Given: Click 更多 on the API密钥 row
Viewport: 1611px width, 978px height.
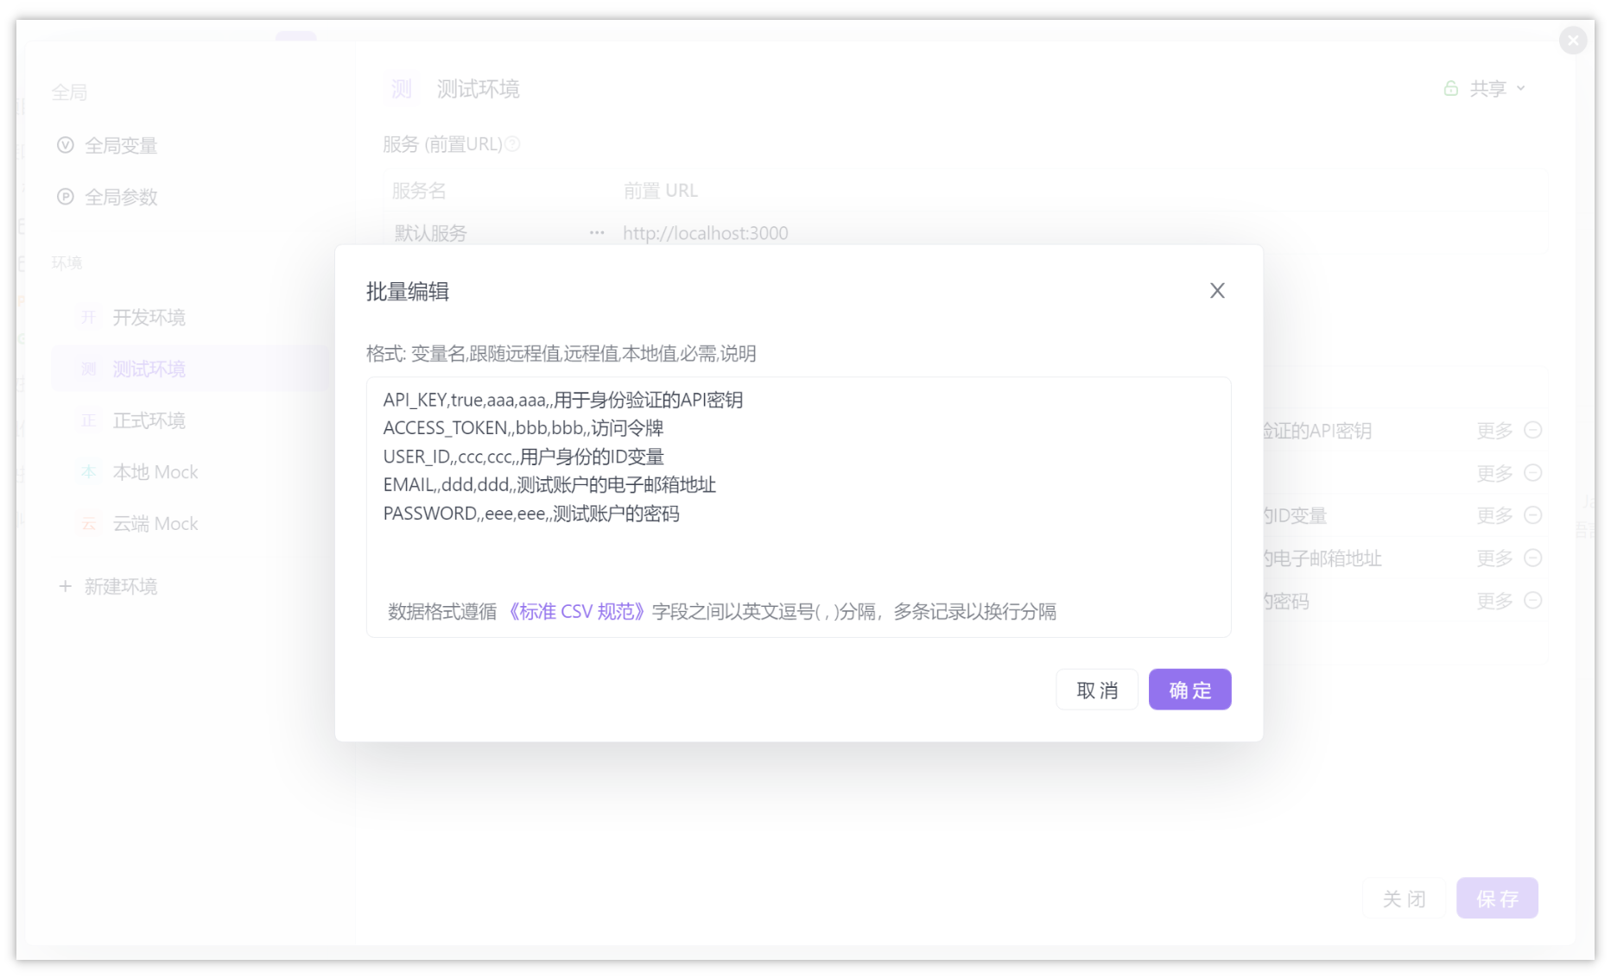Looking at the screenshot, I should tap(1494, 430).
